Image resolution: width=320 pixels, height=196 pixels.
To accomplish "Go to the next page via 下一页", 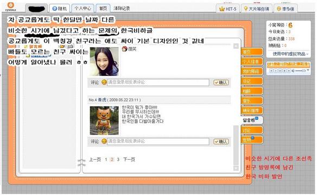I will click(129, 160).
